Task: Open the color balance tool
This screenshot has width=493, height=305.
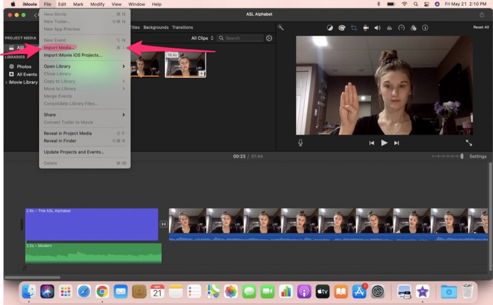Action: pyautogui.click(x=329, y=27)
